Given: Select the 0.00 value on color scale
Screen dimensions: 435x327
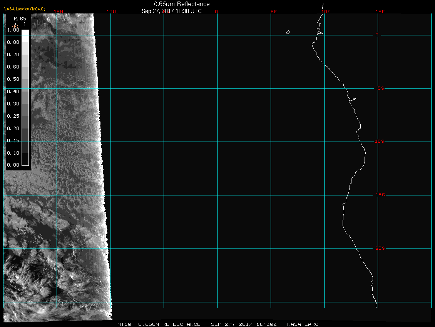Looking at the screenshot, I should coord(13,165).
